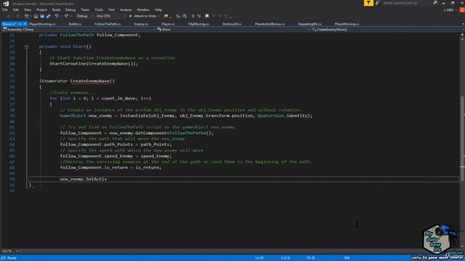
Task: Collapse the Start() method outline toggle
Action: (26, 46)
